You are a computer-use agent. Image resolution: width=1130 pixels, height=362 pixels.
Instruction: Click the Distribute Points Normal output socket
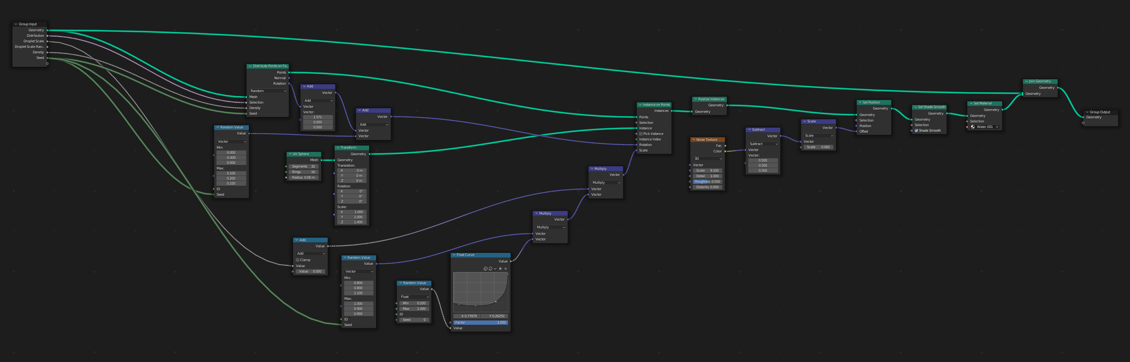tap(289, 78)
